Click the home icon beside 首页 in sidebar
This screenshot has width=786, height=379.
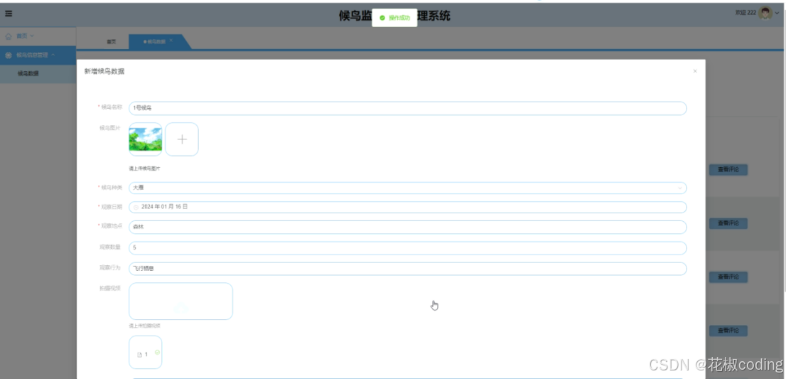pos(9,36)
